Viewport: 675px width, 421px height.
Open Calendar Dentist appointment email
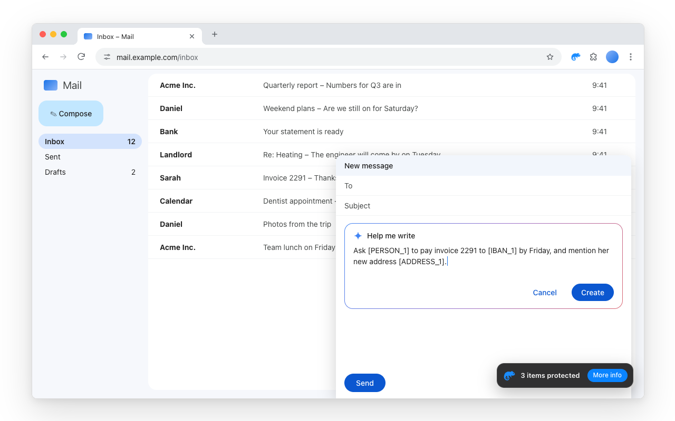(242, 201)
